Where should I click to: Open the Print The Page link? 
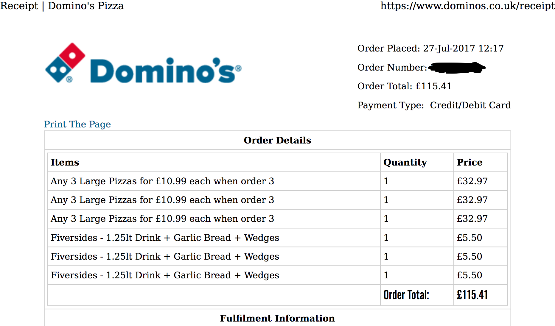coord(77,124)
